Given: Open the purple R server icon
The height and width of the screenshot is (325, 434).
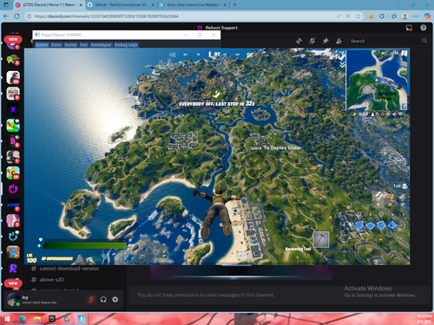Looking at the screenshot, I should [13, 268].
